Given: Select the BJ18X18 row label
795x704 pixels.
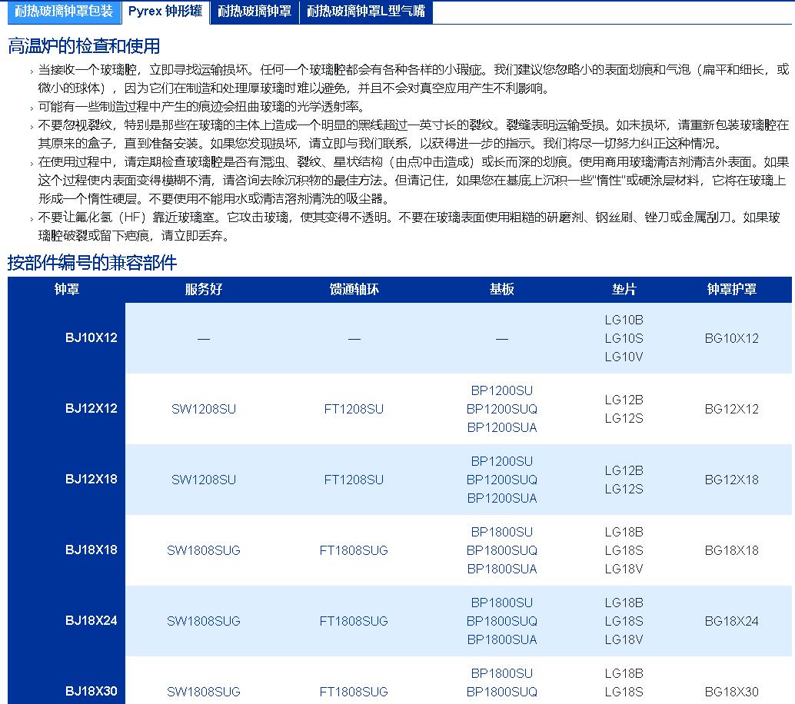Looking at the screenshot, I should coord(91,550).
